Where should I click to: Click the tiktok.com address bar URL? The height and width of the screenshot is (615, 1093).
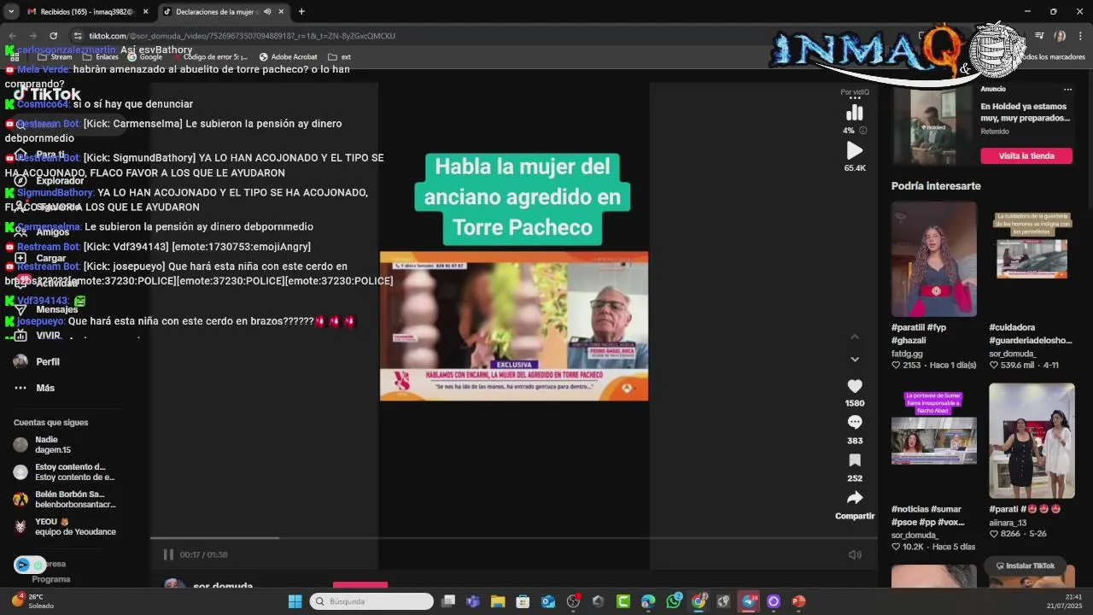pos(242,36)
